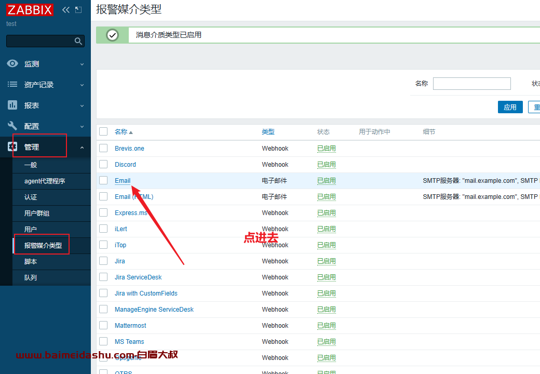
Task: Sort the table by 名称 column
Action: 121,132
